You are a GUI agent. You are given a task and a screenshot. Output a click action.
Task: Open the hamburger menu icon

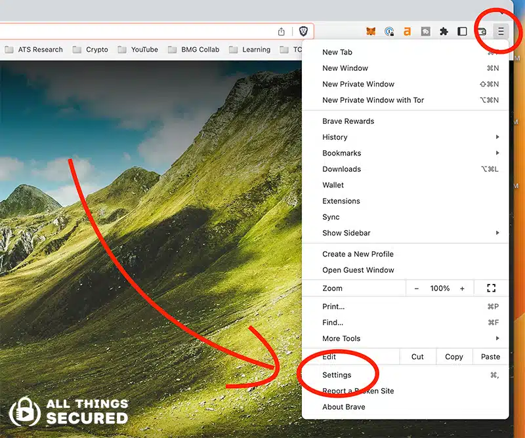tap(501, 31)
